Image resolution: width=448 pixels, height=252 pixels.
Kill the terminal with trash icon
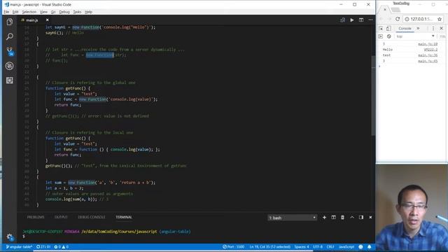[x=342, y=218]
